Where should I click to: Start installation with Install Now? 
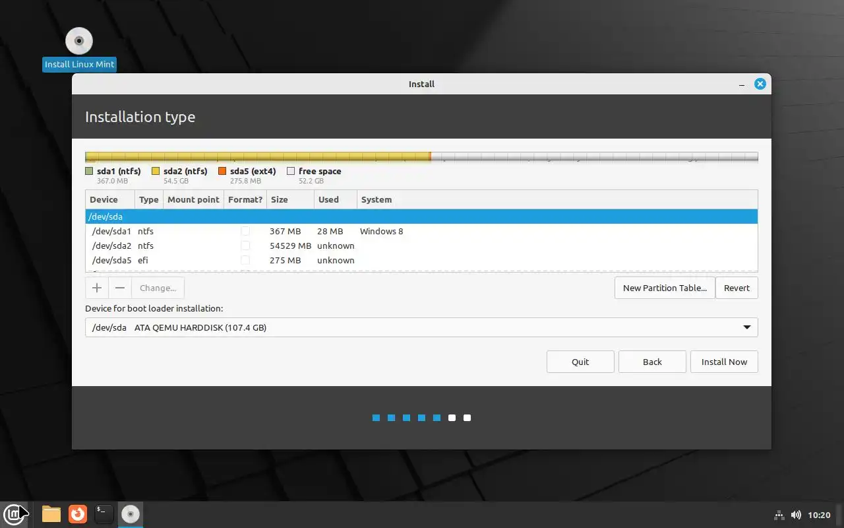coord(724,362)
